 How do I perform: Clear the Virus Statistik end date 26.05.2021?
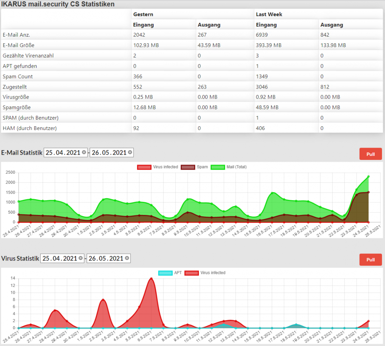click(x=127, y=258)
